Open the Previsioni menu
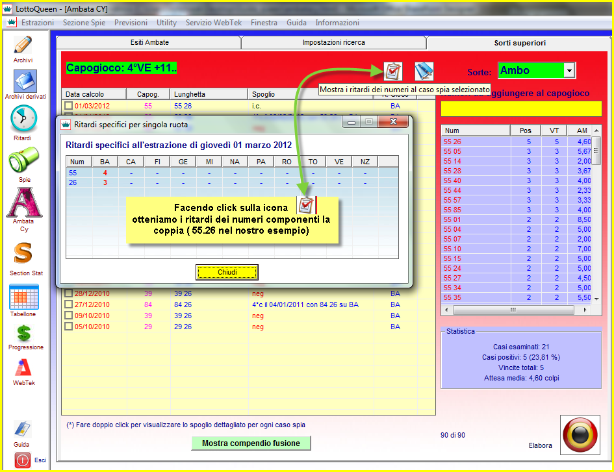The width and height of the screenshot is (614, 472). tap(131, 23)
